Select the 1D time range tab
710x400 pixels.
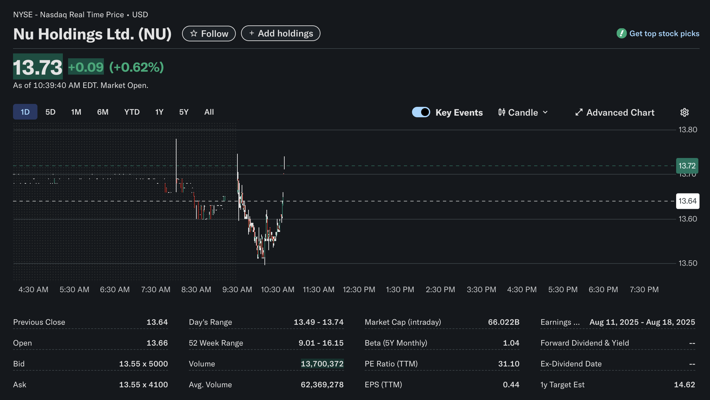pos(25,112)
